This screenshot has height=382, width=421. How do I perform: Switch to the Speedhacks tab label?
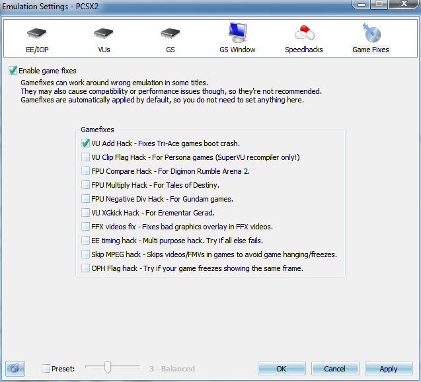304,50
